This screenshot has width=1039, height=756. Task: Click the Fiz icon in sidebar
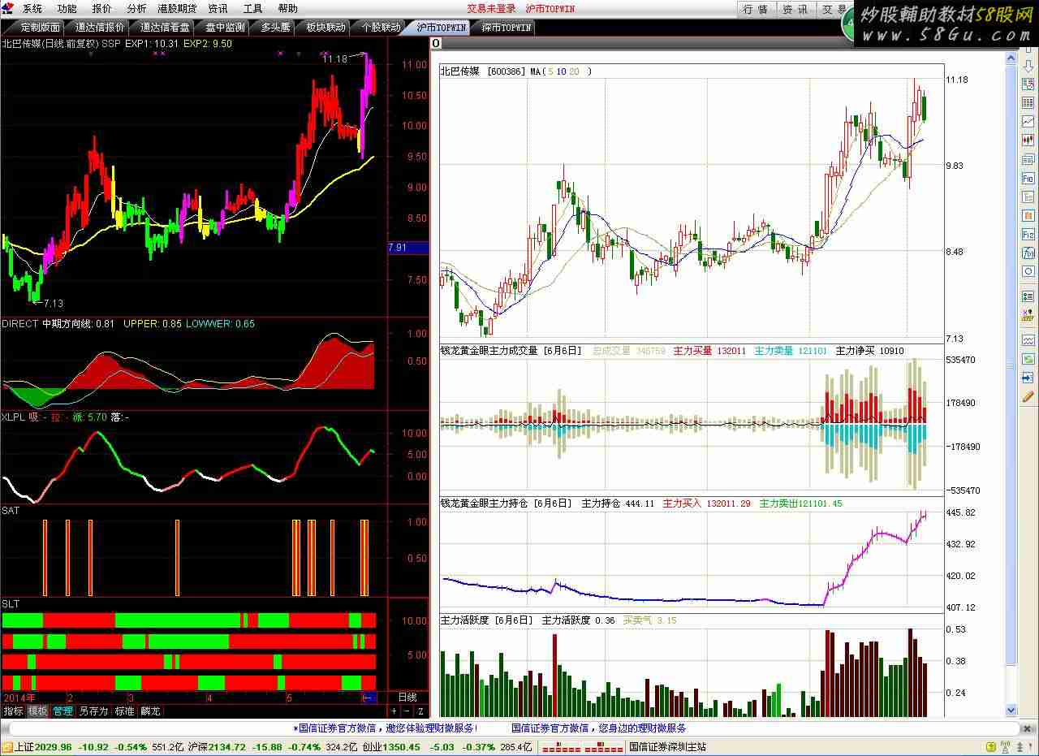pyautogui.click(x=1028, y=235)
